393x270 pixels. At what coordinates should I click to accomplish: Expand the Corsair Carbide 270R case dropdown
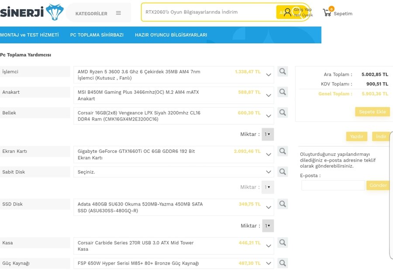point(269,246)
